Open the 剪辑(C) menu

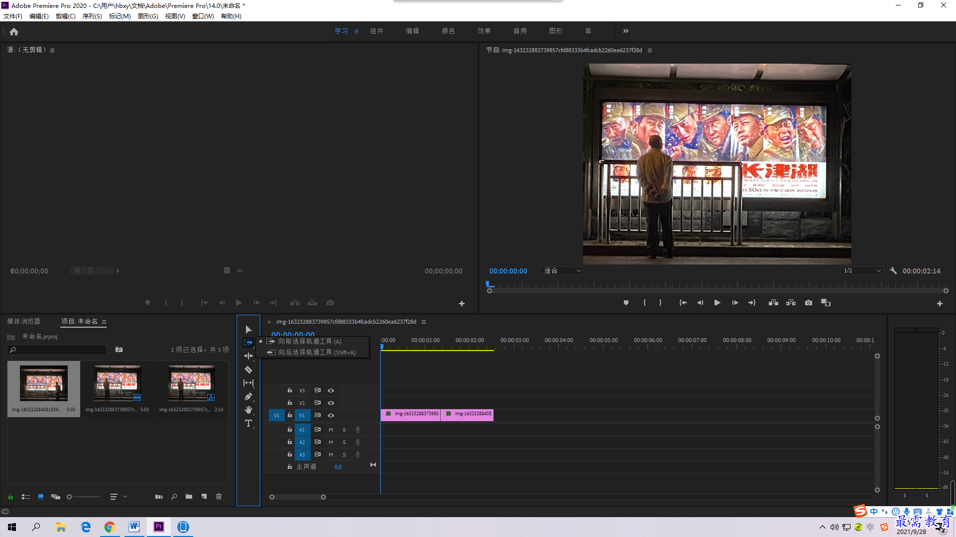tap(66, 16)
